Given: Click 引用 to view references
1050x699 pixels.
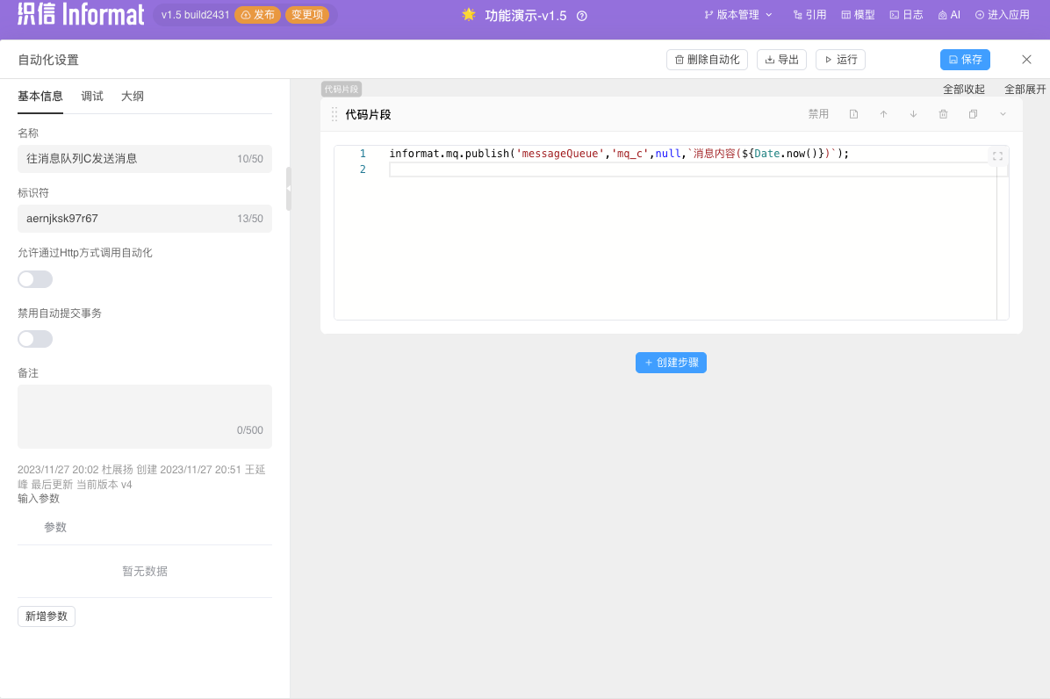Looking at the screenshot, I should click(x=809, y=14).
